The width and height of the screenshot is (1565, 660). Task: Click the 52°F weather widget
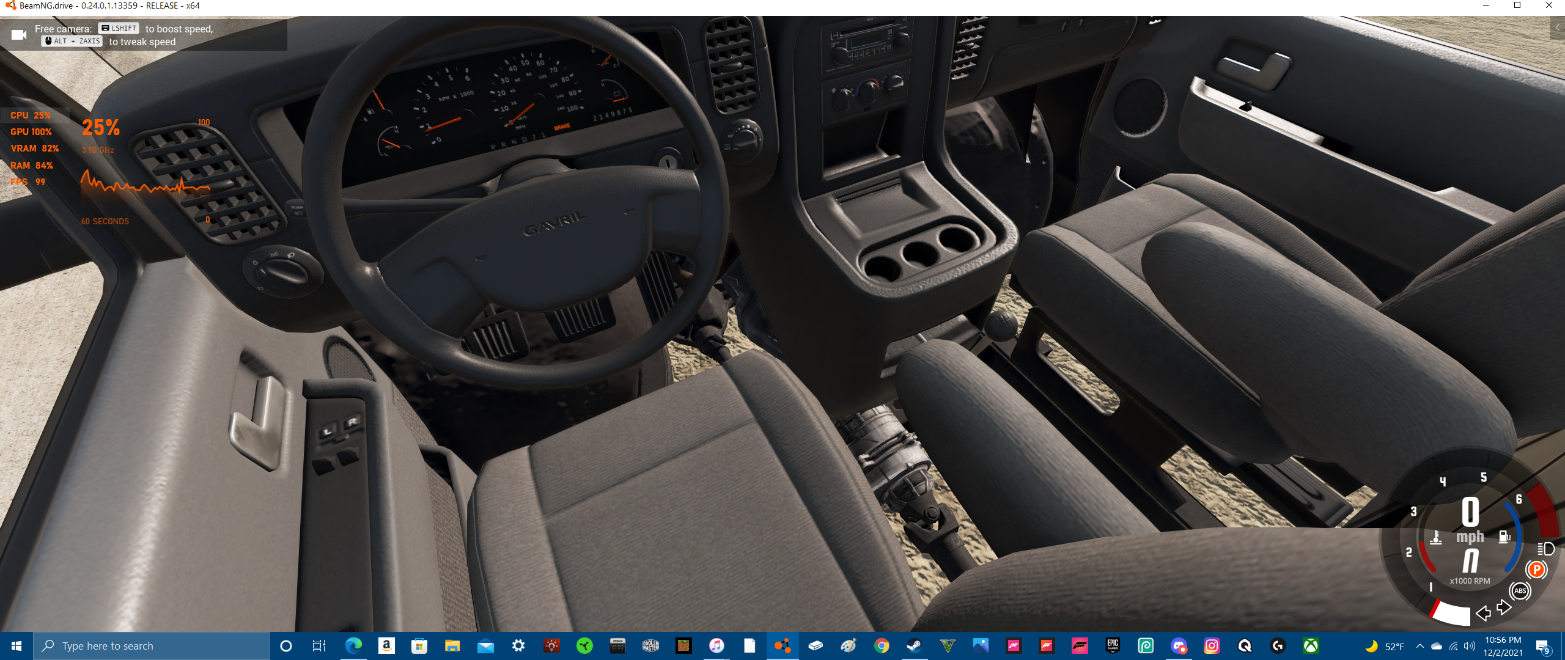(x=1385, y=646)
